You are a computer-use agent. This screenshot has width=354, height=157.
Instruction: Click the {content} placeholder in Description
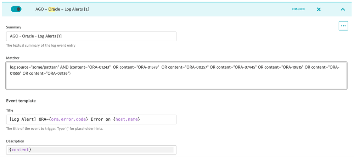pos(21,150)
